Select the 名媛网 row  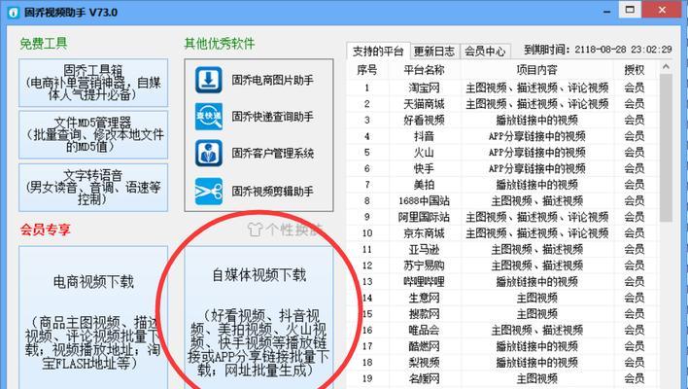pos(502,378)
